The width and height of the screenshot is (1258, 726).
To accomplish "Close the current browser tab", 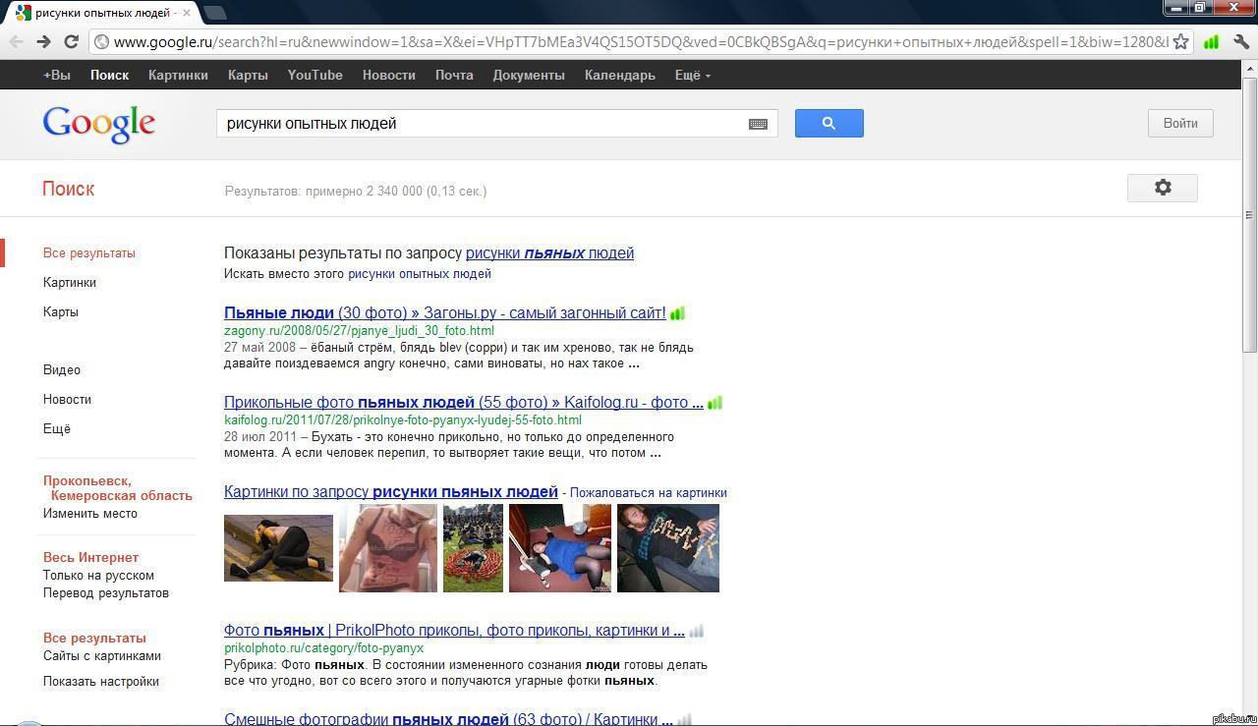I will coord(188,13).
